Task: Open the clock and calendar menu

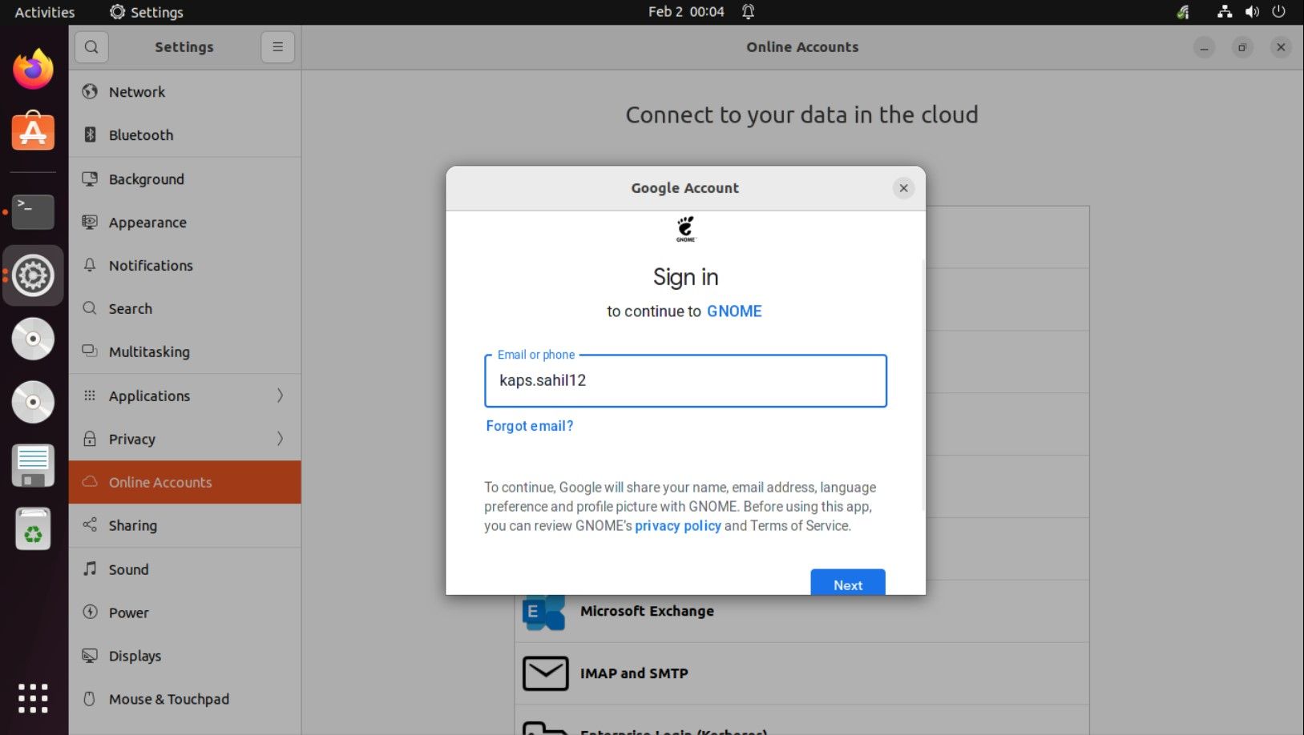Action: click(686, 12)
